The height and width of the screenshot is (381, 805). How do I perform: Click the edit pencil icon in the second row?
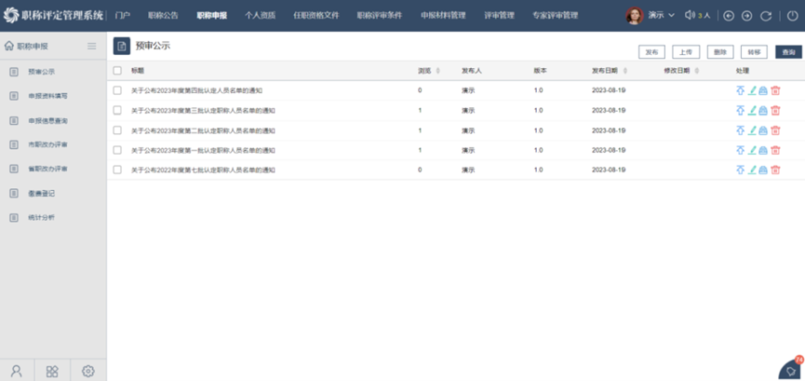click(752, 110)
